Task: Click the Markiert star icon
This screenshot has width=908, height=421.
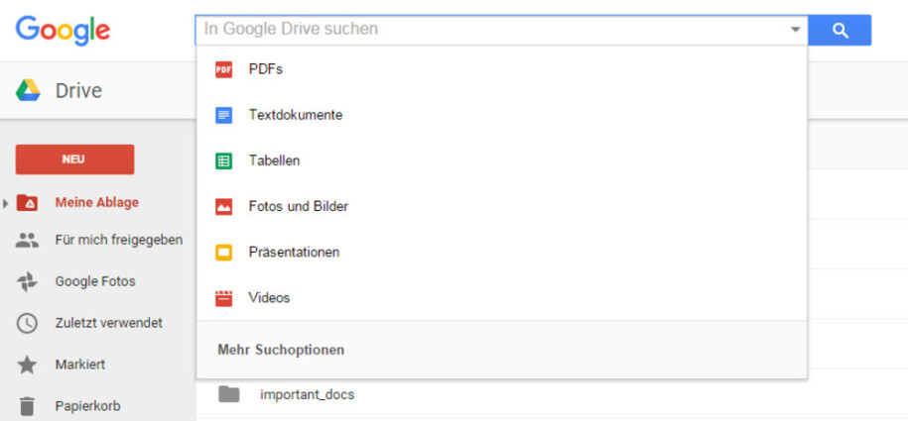Action: pos(27,365)
